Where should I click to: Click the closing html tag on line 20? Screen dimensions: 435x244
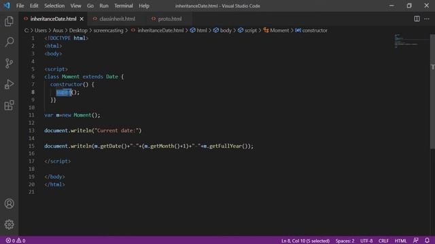[x=54, y=184]
